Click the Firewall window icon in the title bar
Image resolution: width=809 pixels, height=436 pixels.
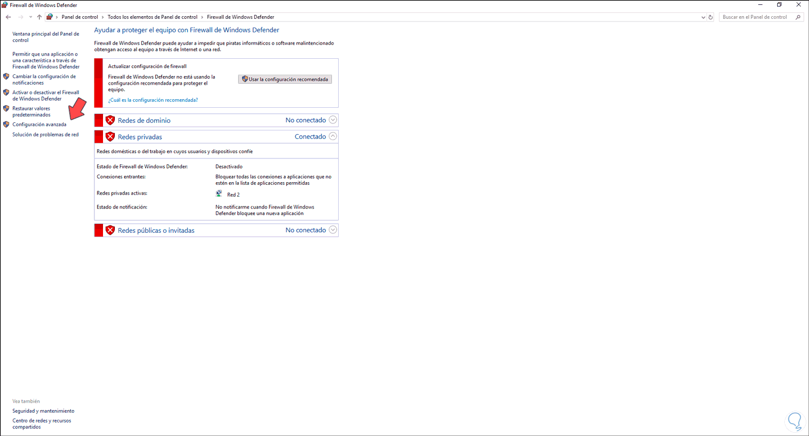pyautogui.click(x=5, y=5)
